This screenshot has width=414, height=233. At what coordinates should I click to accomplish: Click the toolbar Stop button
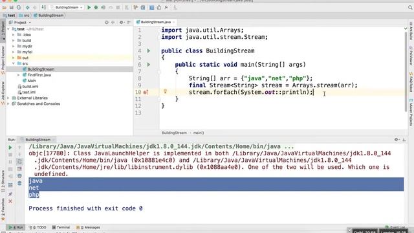118,7
